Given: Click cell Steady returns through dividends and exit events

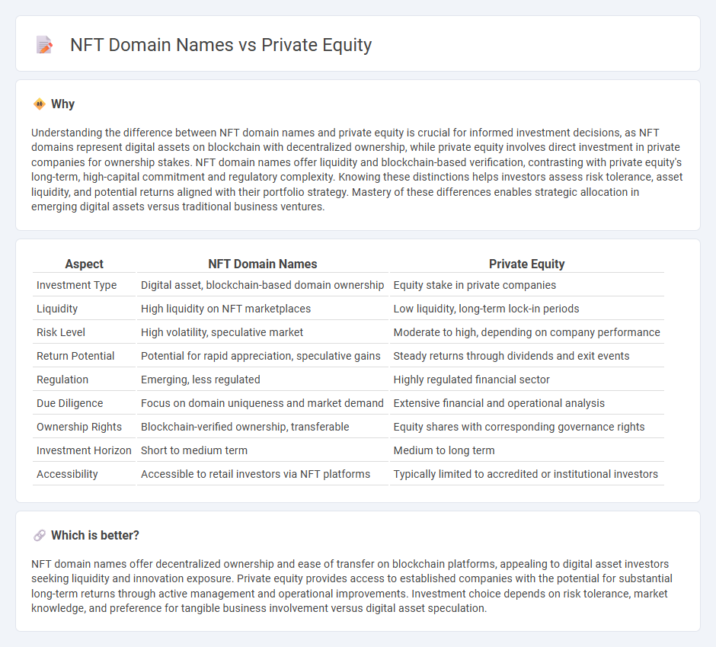Looking at the screenshot, I should [526, 356].
